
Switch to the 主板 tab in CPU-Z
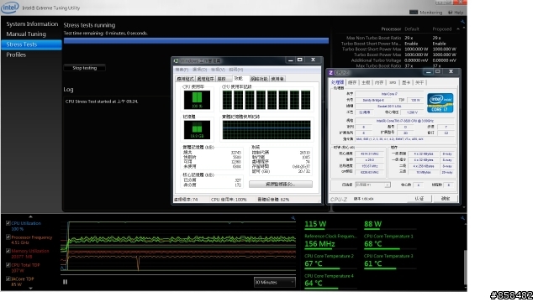tap(366, 83)
